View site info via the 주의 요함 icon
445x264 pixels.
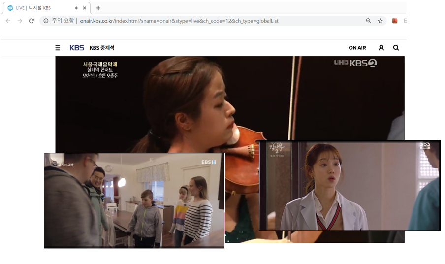click(x=46, y=21)
